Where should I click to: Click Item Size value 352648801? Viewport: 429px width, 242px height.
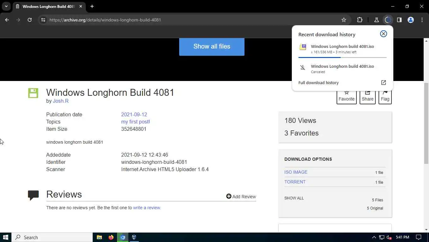click(134, 129)
